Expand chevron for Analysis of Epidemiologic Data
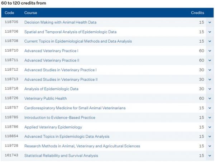Screen dimensions: 215x162 (x=210, y=89)
